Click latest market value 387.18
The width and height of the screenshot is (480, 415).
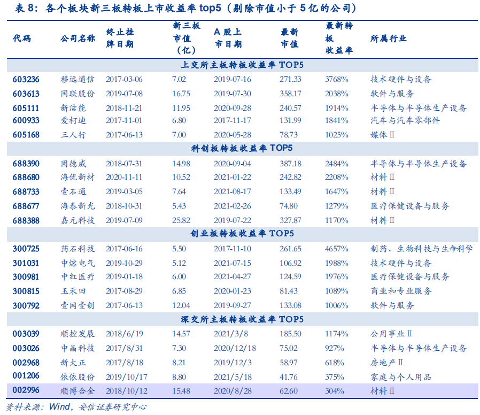point(290,164)
